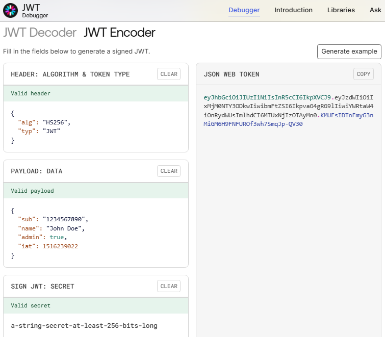The image size is (385, 337).
Task: Click the "iat": 1516239022 payload line
Action: tap(48, 246)
